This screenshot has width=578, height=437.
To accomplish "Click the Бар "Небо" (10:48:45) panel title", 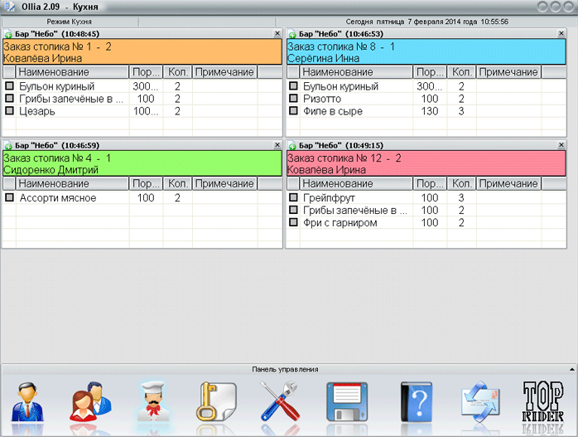I will pos(57,34).
